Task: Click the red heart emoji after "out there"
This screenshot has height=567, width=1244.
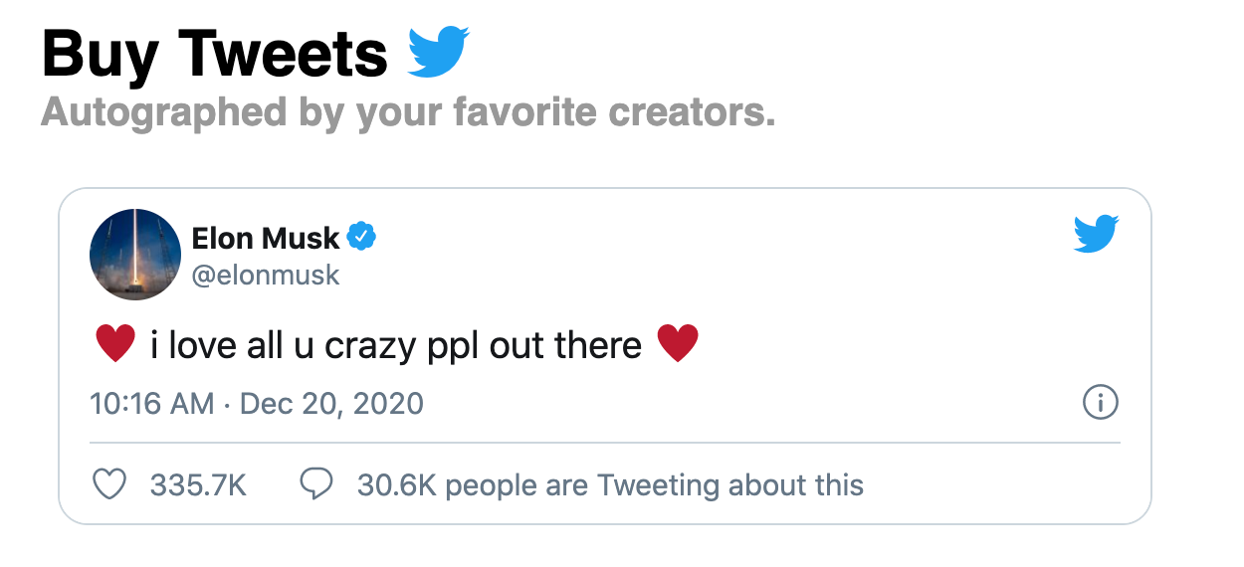Action: pyautogui.click(x=678, y=345)
